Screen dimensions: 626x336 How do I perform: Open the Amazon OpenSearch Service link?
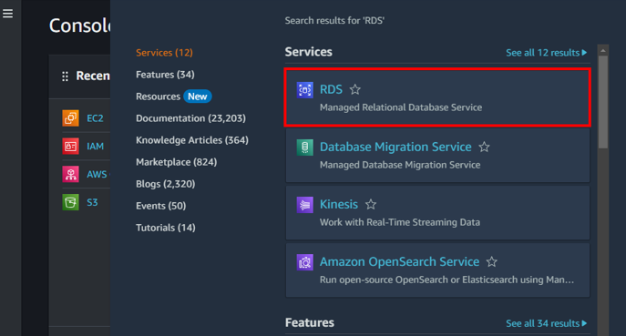[399, 261]
